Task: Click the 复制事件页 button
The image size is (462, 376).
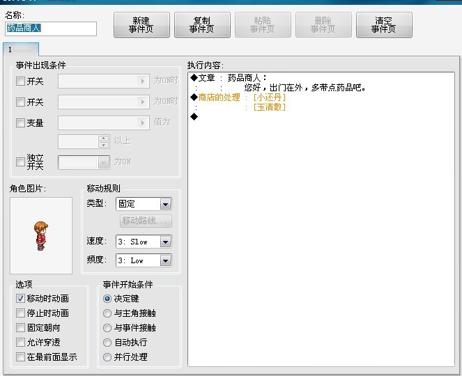Action: click(202, 25)
